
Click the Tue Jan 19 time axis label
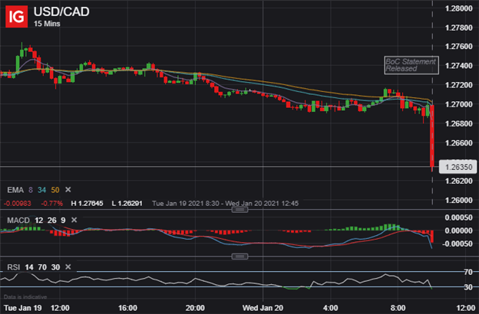[x=22, y=308]
